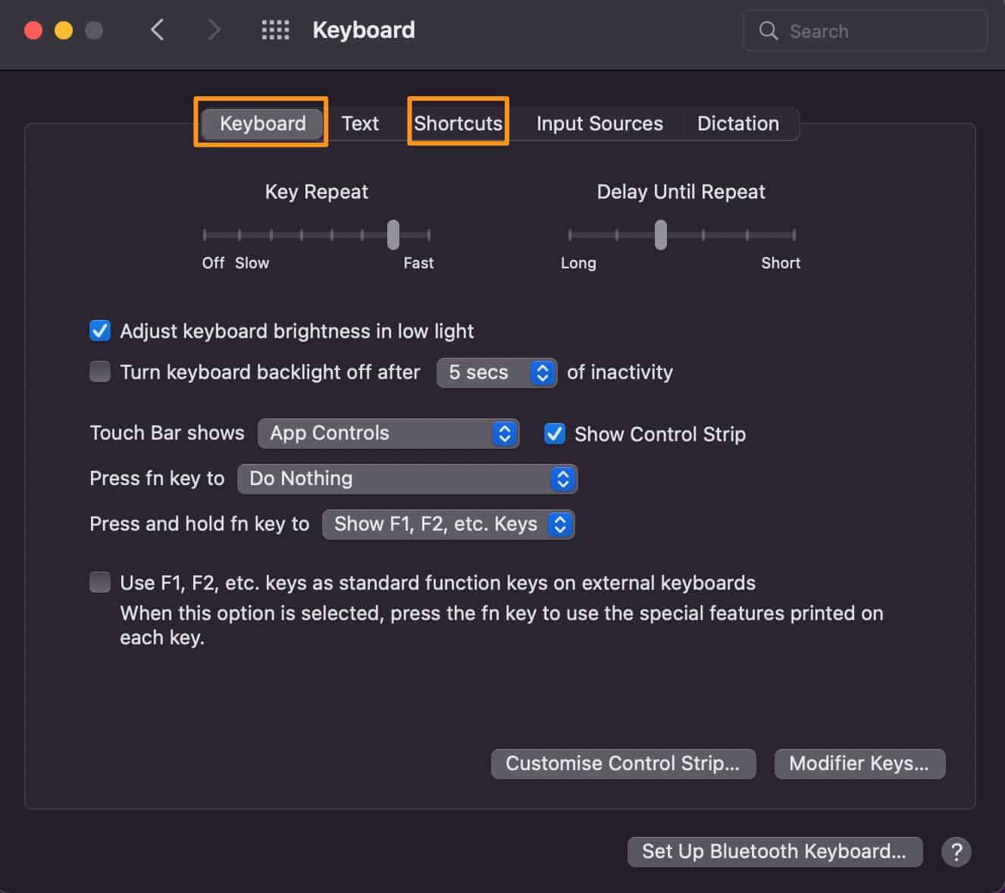Viewport: 1005px width, 893px height.
Task: Click the Fast label under Key Repeat
Action: pyautogui.click(x=418, y=263)
